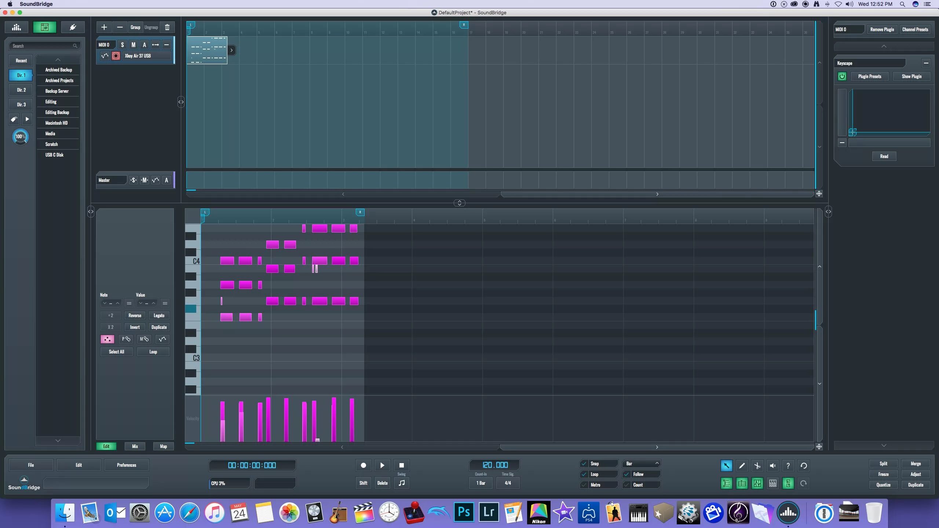Arm record on MIDI 0 track
Image resolution: width=939 pixels, height=528 pixels.
pyautogui.click(x=116, y=56)
